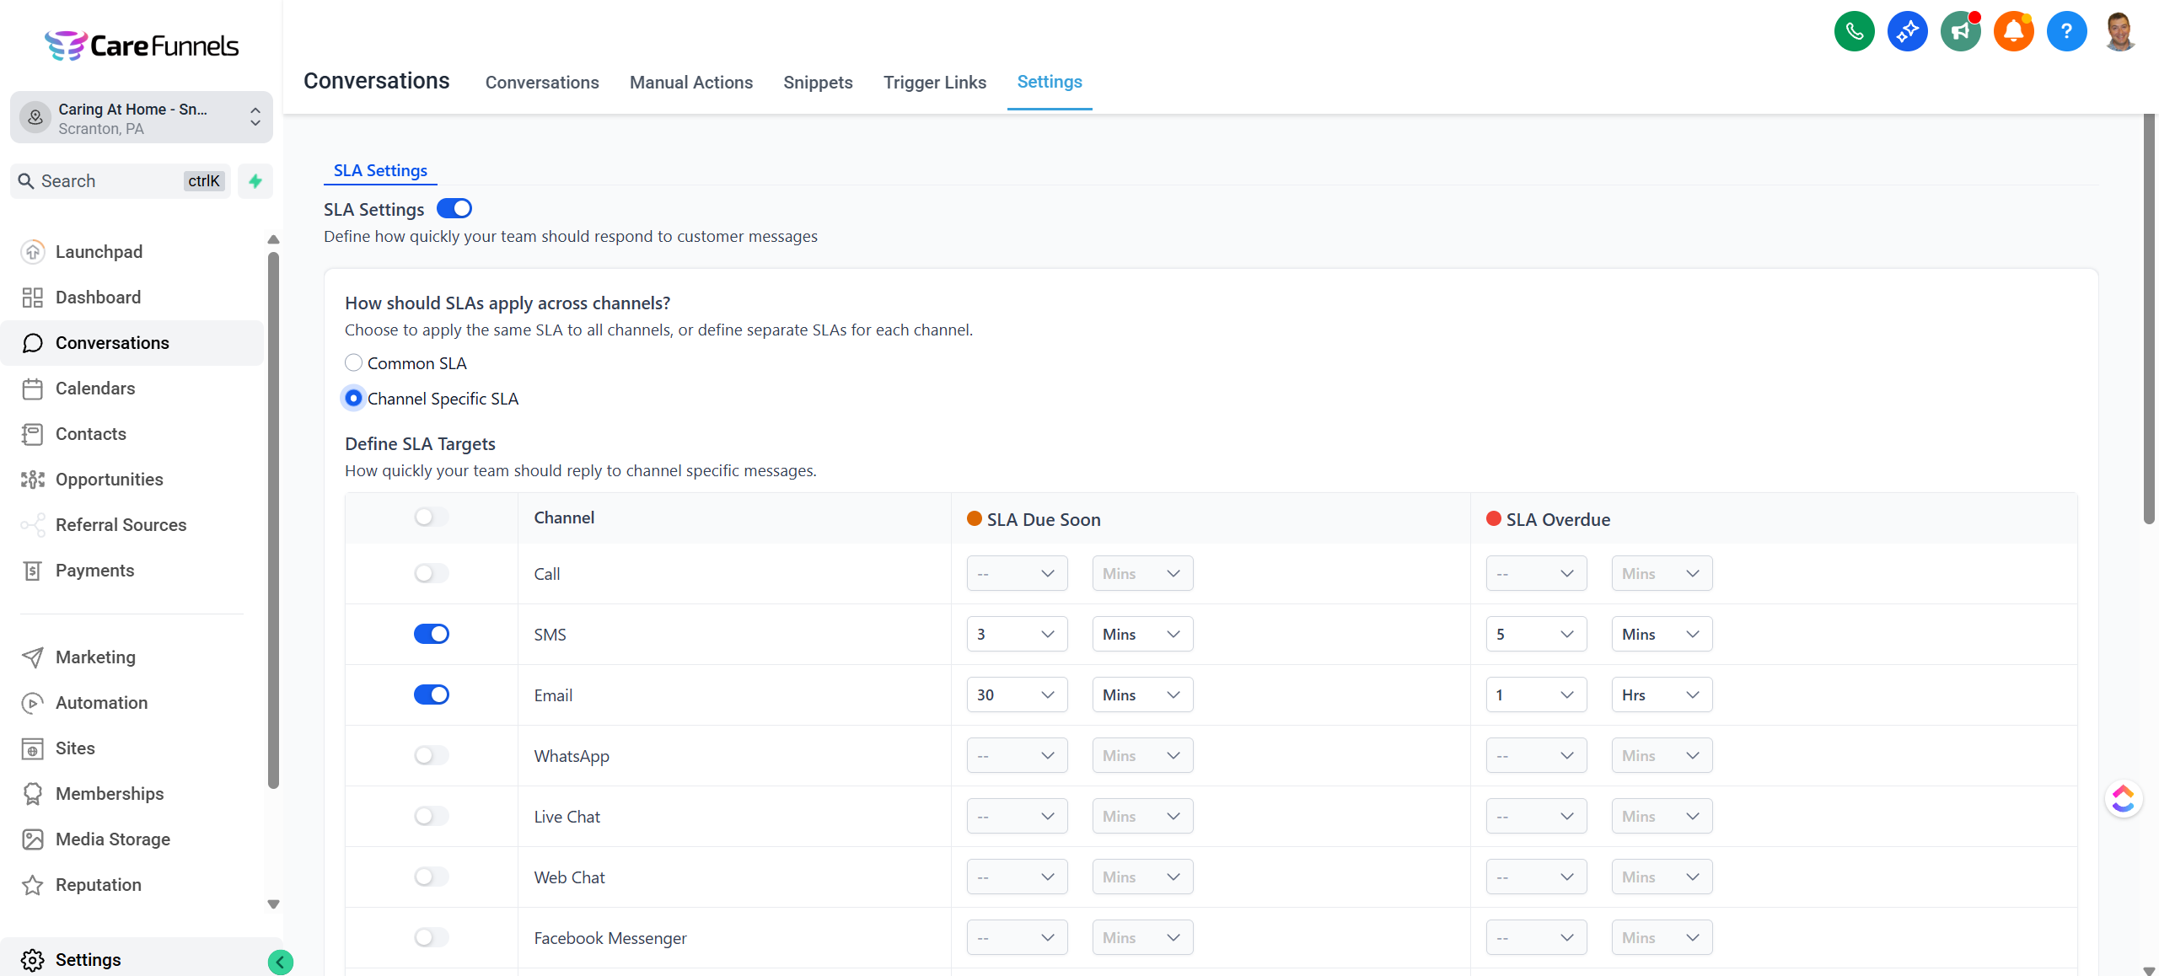2159x976 pixels.
Task: Switch to the Snippets tab
Action: [817, 83]
